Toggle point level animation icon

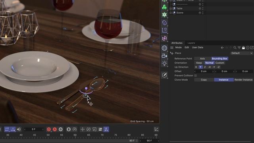[106, 129]
